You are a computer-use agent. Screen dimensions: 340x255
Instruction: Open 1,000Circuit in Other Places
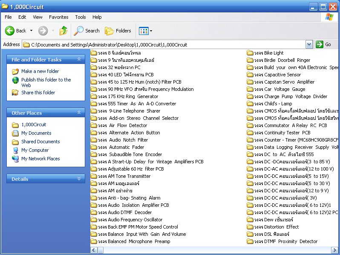pyautogui.click(x=34, y=125)
